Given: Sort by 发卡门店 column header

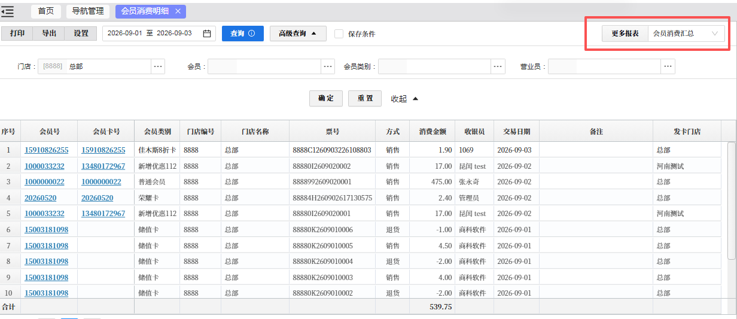Looking at the screenshot, I should (x=687, y=131).
